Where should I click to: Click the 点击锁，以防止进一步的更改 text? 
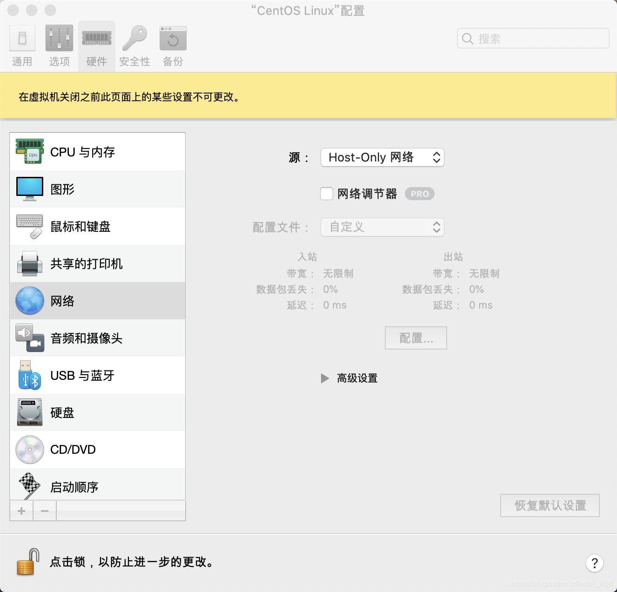(132, 562)
